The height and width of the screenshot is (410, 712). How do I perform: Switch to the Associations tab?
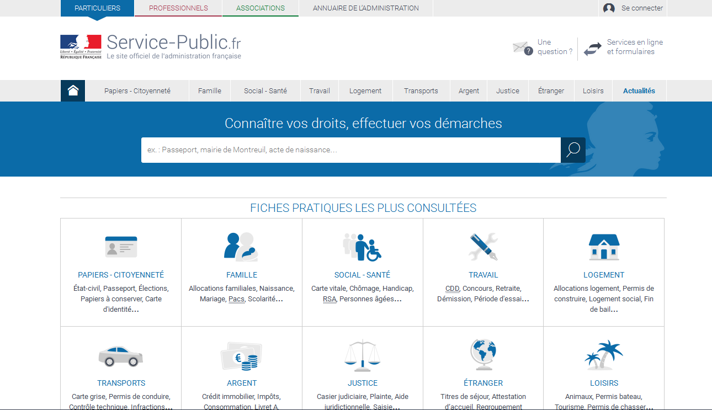[x=261, y=8]
